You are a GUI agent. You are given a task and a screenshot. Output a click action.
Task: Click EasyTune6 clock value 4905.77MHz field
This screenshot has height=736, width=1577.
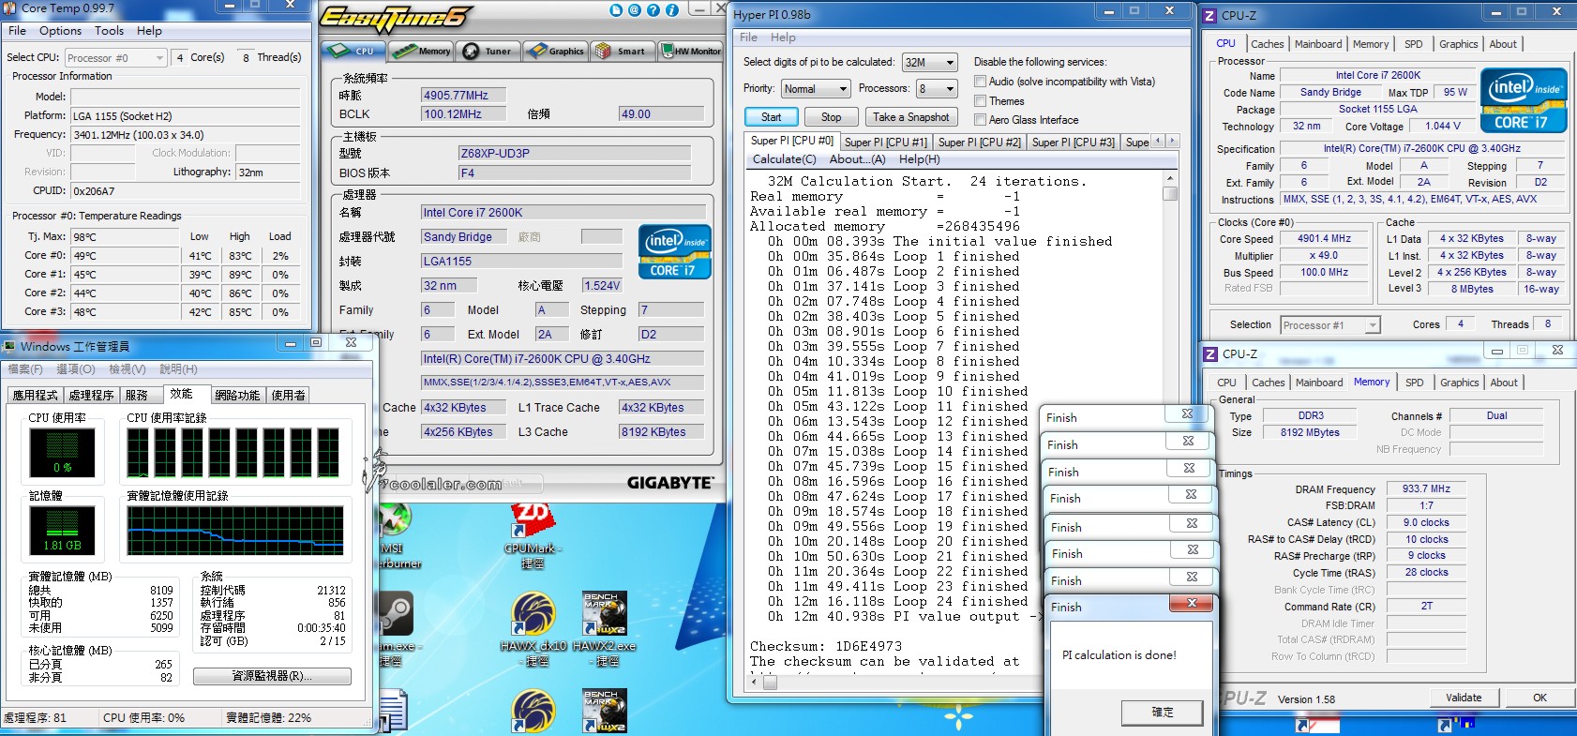(463, 95)
